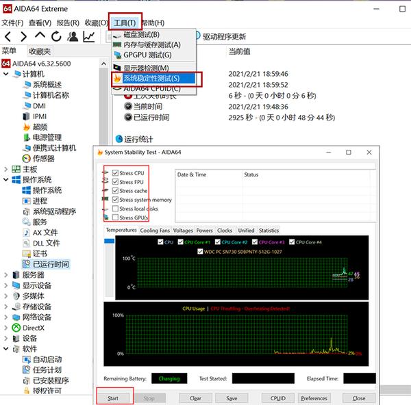Switch to the Cooling Fans tab
Viewport: 411px width, 405px height.
(x=155, y=231)
